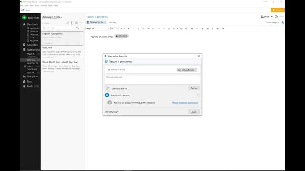Turn on shareable link button
Viewport: 305px width, 171px height.
coord(194,88)
